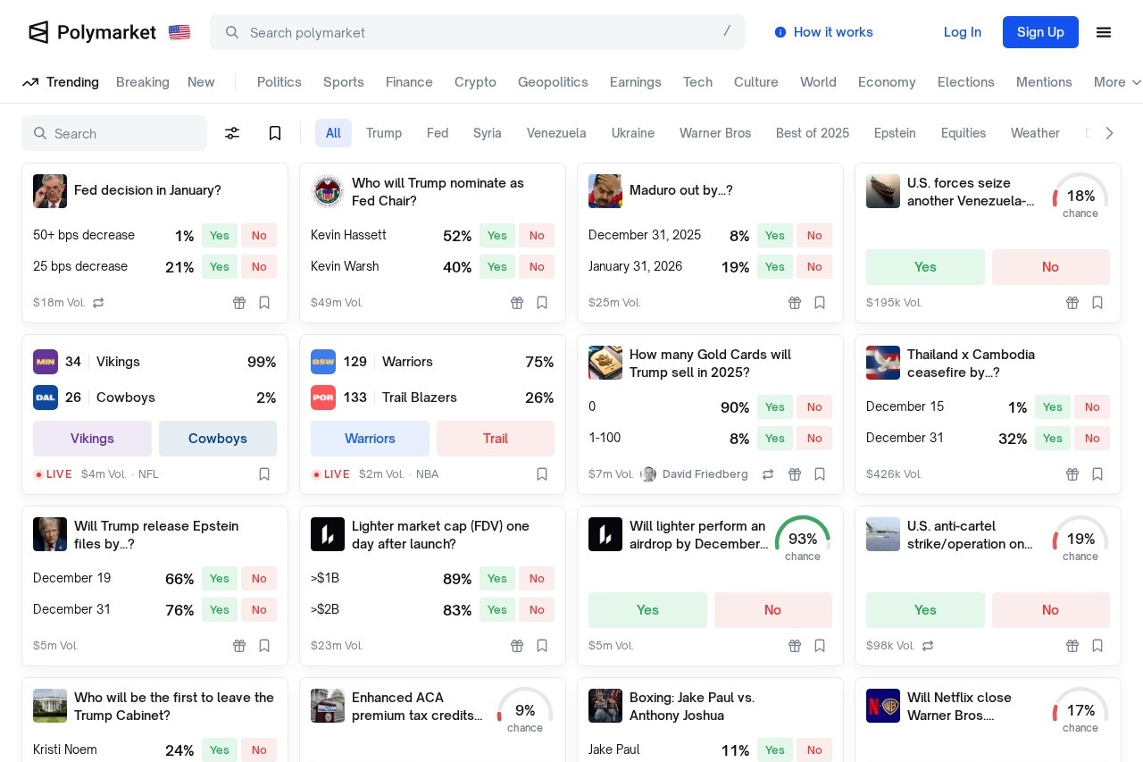Click the 93% chance gauge on lighter airdrop
Viewport: 1143px width, 762px height.
803,540
